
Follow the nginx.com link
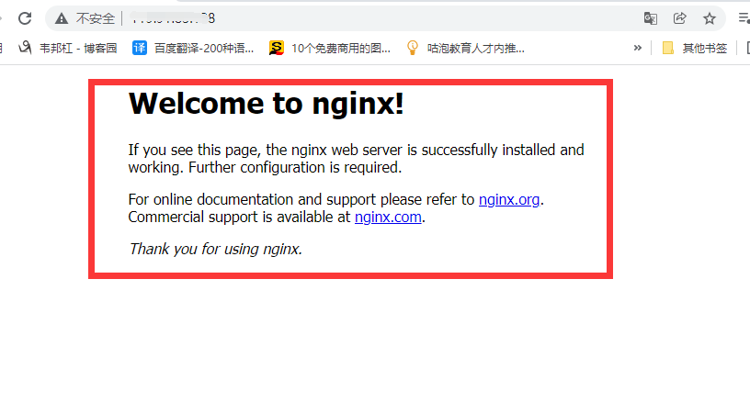(x=388, y=218)
